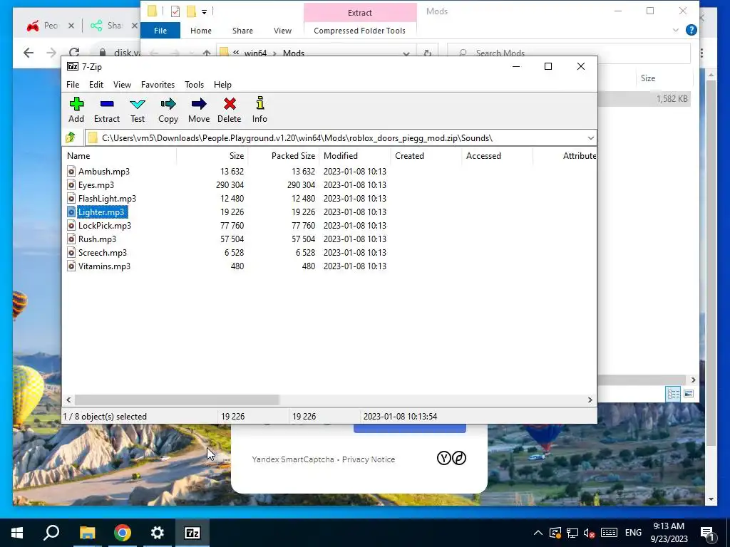Image resolution: width=730 pixels, height=547 pixels.
Task: Click the Info toolbar icon in 7-Zip
Action: tap(259, 103)
